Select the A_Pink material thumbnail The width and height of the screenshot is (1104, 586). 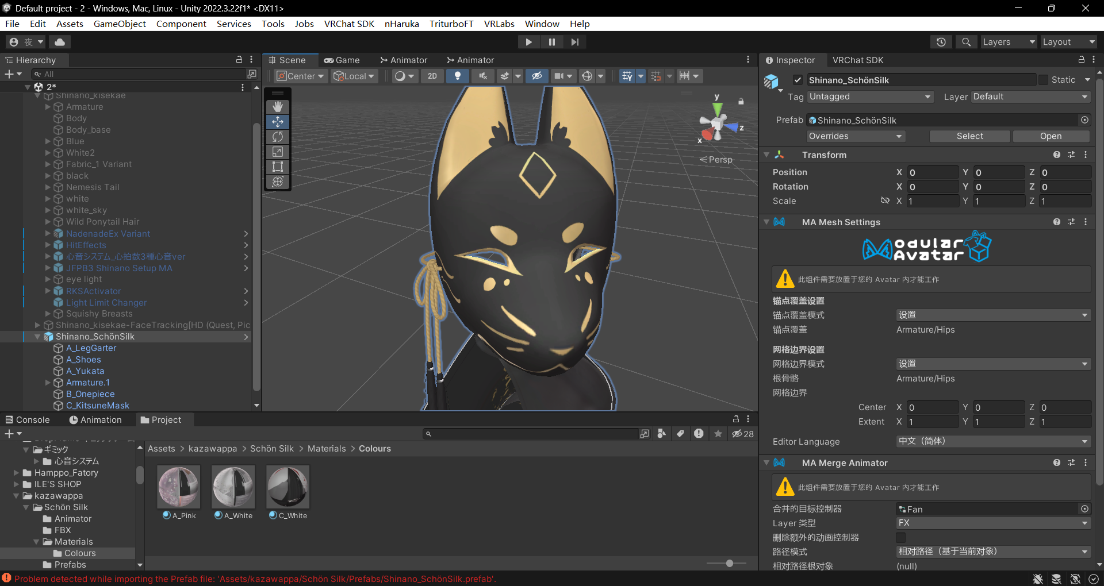[179, 487]
